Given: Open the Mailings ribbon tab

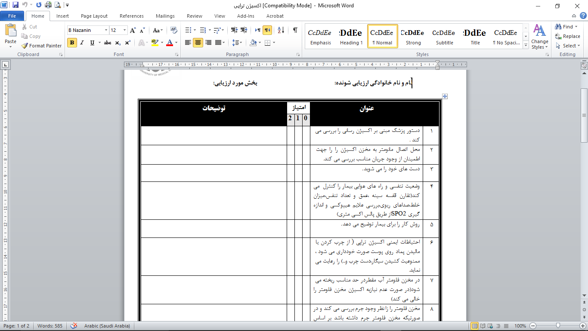Looking at the screenshot, I should (165, 16).
